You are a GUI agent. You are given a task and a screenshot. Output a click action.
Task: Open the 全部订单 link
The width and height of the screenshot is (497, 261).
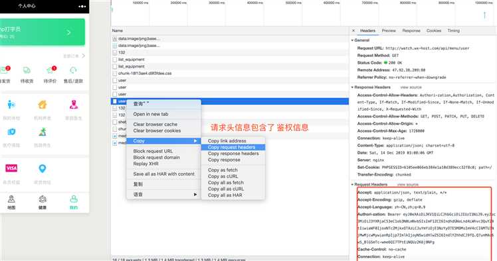[x=74, y=56]
